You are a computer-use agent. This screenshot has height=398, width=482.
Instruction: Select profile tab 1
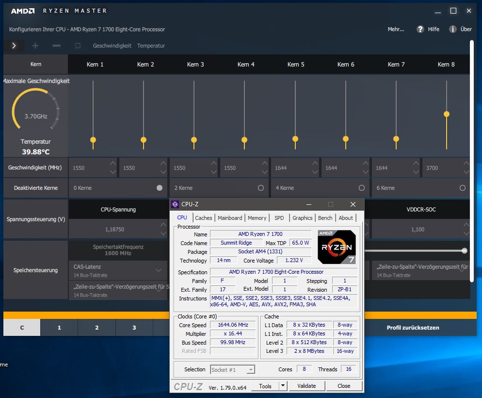pyautogui.click(x=59, y=328)
